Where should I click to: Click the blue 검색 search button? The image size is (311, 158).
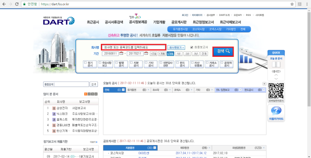(223, 51)
